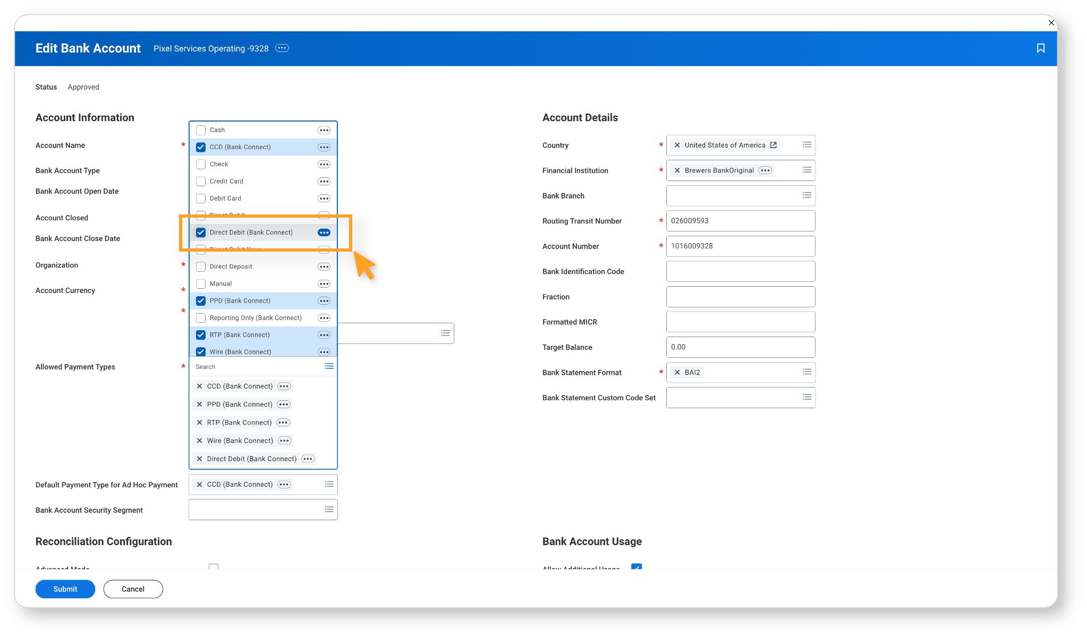The image size is (1087, 637).
Task: Check the Cash payment type checkbox
Action: tap(201, 130)
